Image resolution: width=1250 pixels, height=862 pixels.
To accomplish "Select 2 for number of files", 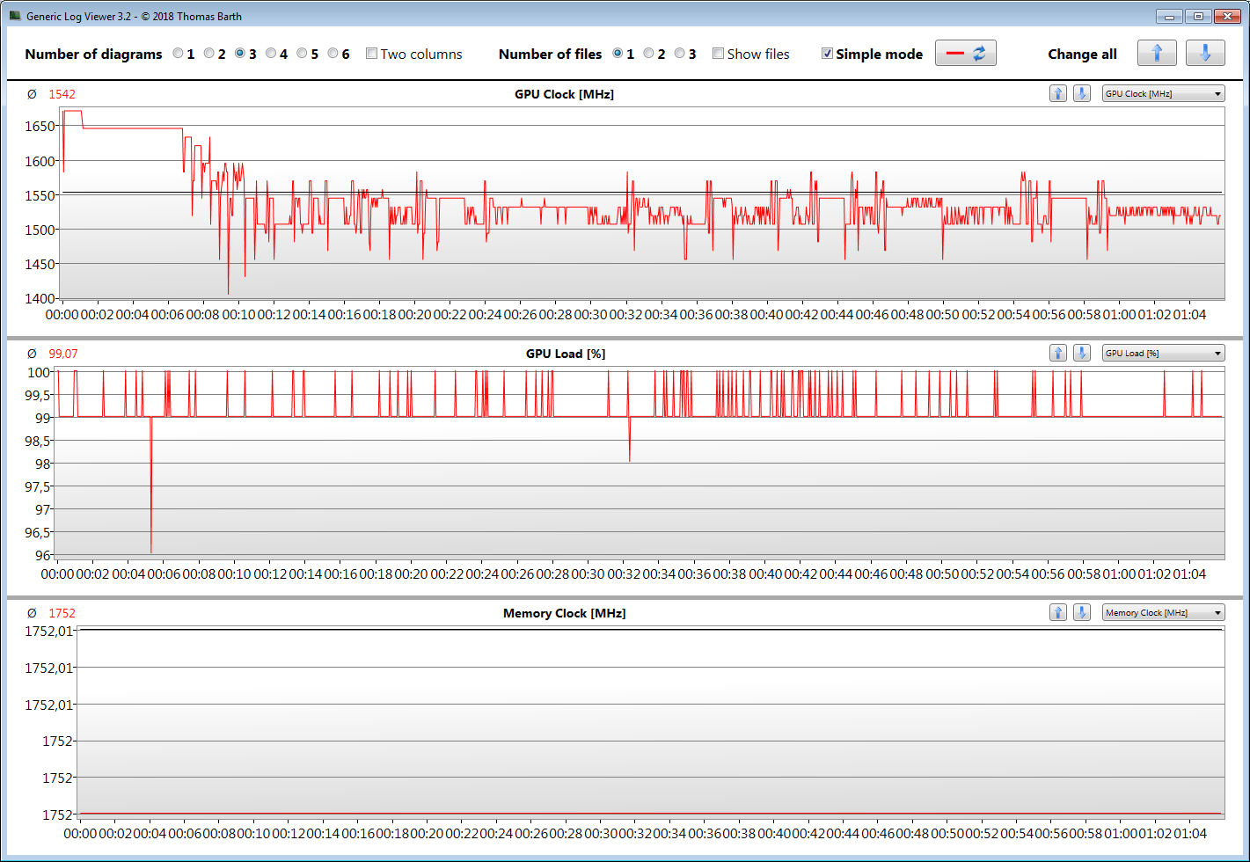I will 648,54.
